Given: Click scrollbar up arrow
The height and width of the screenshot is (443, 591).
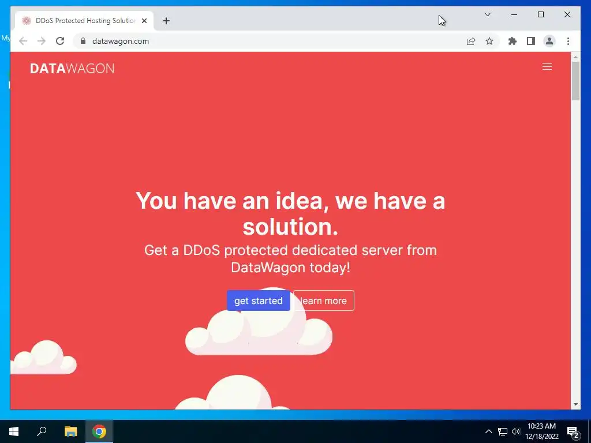Looking at the screenshot, I should coord(575,57).
